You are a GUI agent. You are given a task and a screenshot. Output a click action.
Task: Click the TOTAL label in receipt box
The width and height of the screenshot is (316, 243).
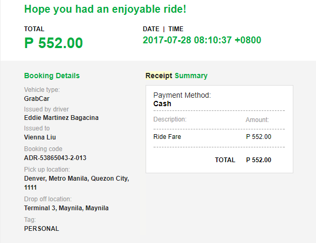coord(225,160)
